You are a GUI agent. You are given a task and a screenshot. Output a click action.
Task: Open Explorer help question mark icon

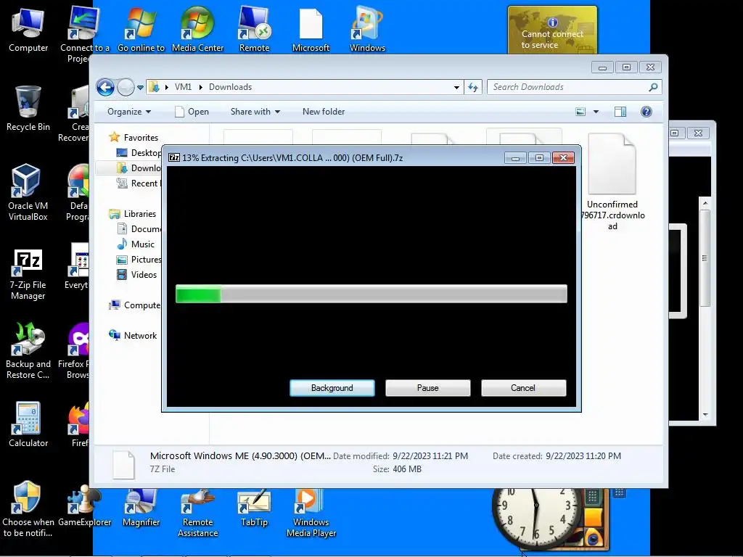(646, 112)
